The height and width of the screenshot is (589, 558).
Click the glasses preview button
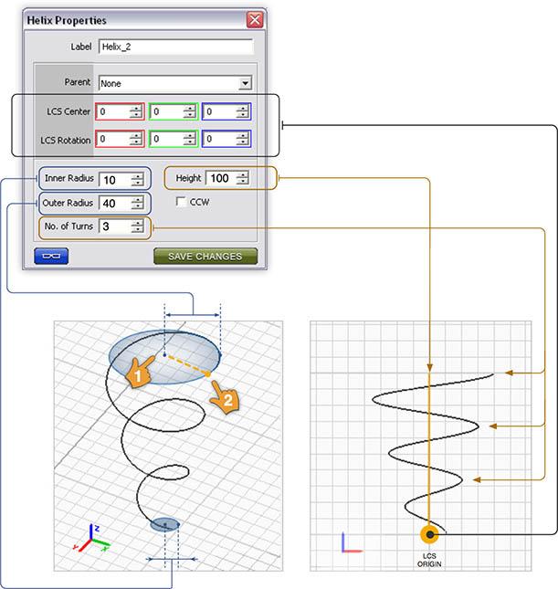(51, 257)
